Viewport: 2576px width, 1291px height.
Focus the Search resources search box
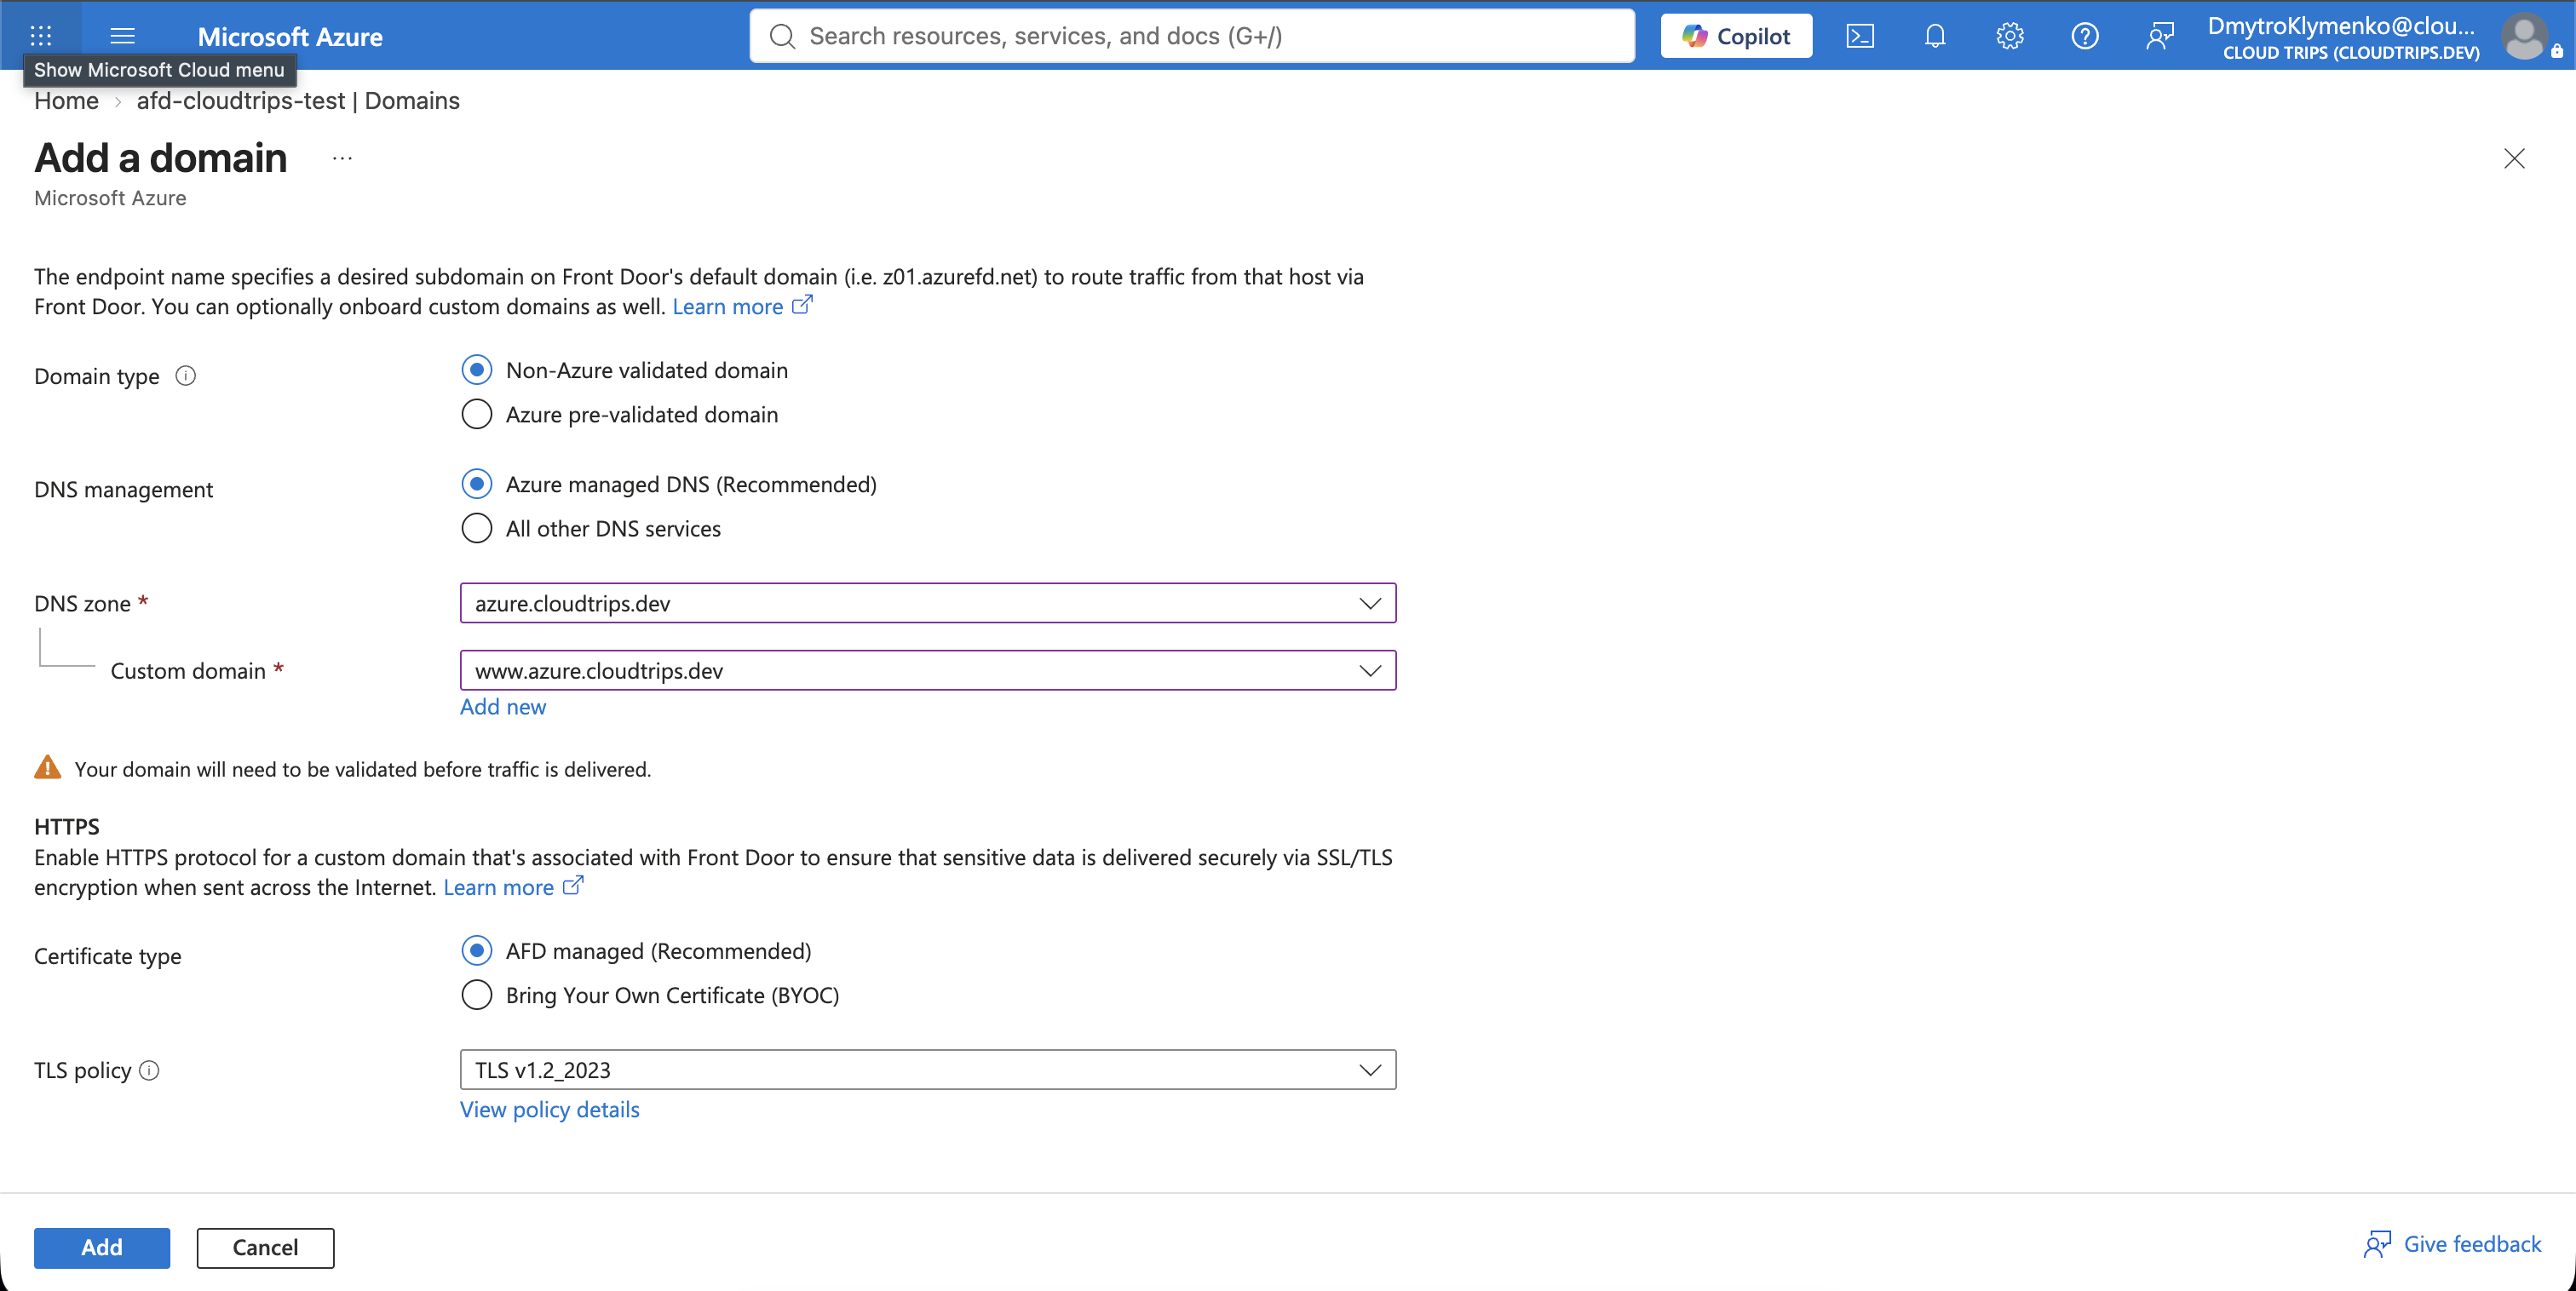tap(1192, 36)
